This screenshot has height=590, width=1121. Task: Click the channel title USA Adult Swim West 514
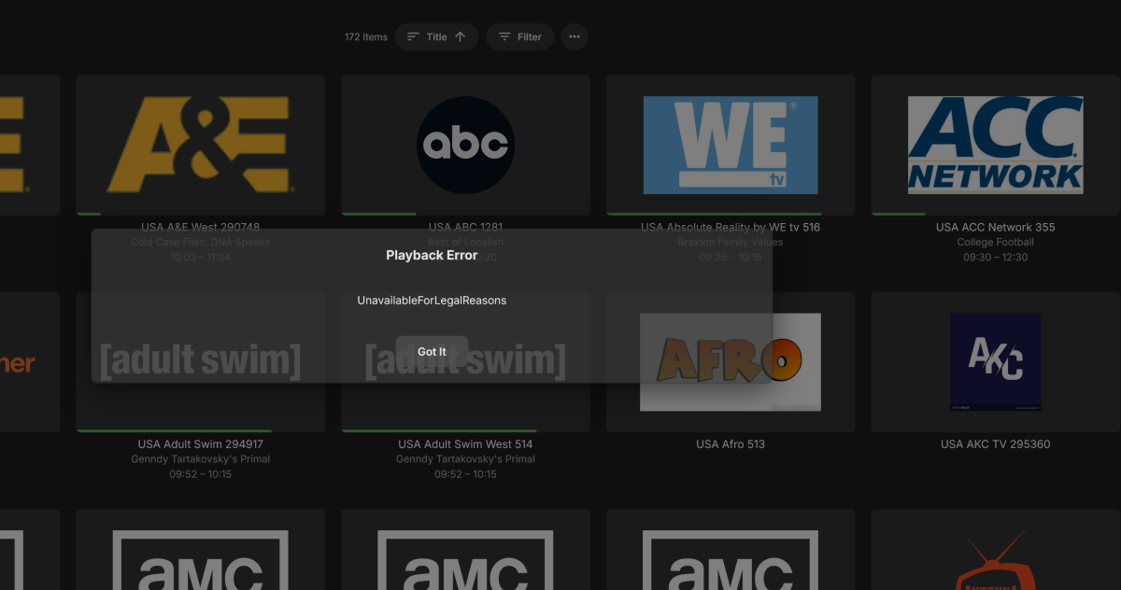pyautogui.click(x=465, y=443)
